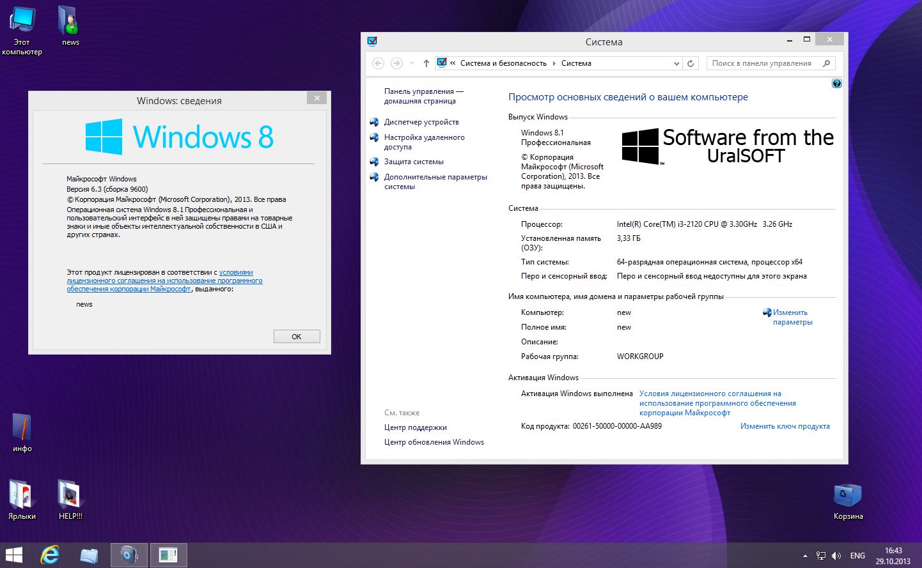Click the shield icon beside 'Защита системы'
This screenshot has height=568, width=922.
375,162
